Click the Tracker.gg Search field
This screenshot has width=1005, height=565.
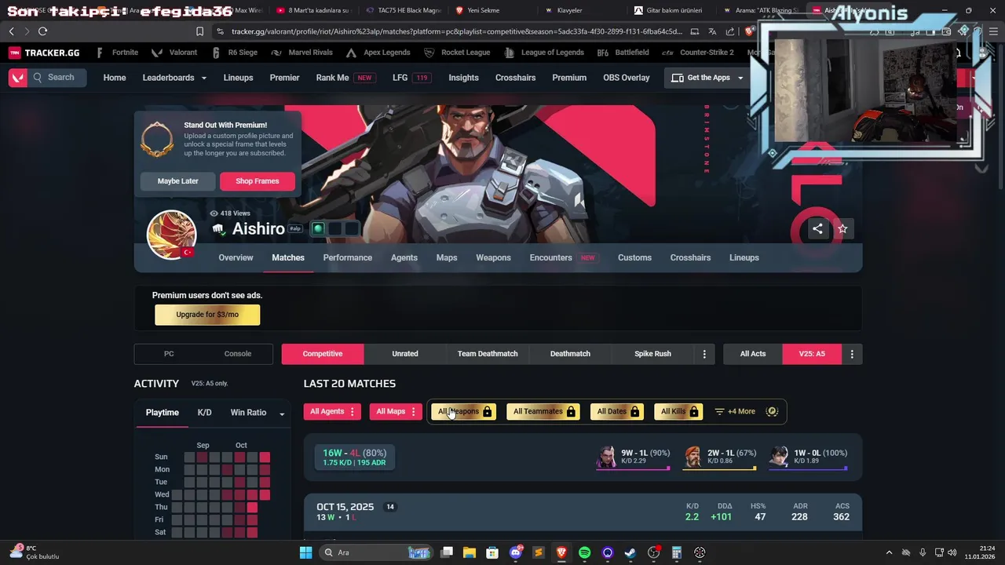point(58,78)
